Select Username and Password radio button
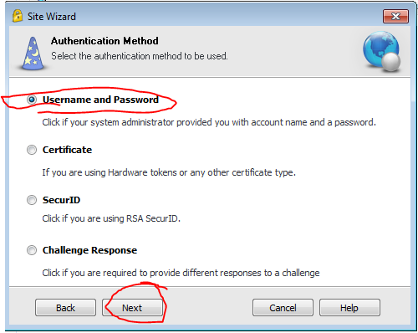 tap(32, 100)
